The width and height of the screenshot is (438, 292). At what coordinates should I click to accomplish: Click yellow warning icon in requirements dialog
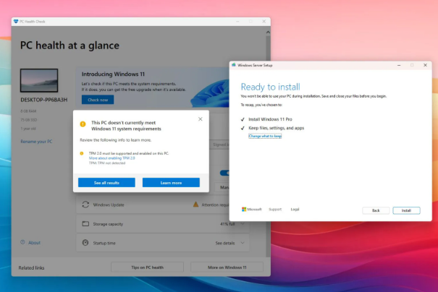(83, 124)
